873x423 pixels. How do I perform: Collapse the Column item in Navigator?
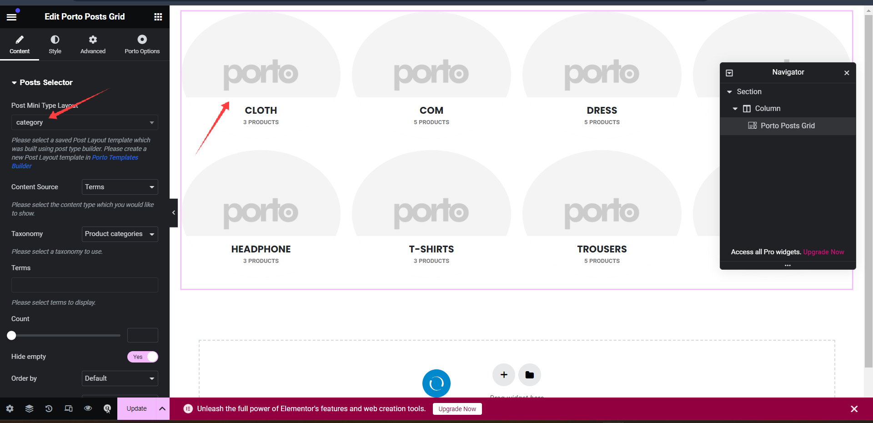coord(735,109)
